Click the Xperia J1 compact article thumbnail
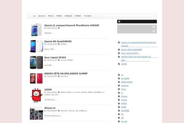184x123 pixels. coord(36,30)
